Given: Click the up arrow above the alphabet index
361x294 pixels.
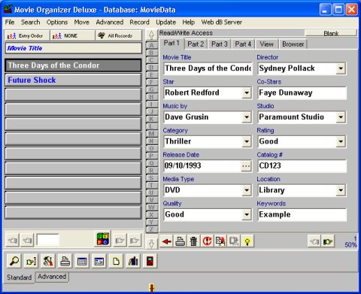Looking at the screenshot, I should pyautogui.click(x=151, y=35).
